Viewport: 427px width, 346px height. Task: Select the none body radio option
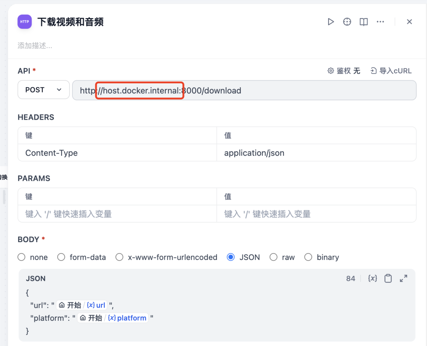pos(21,257)
